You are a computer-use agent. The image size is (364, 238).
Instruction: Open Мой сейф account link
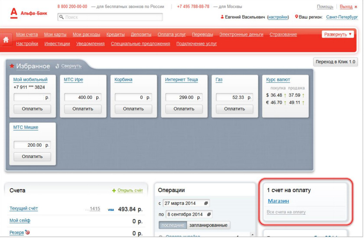point(20,220)
